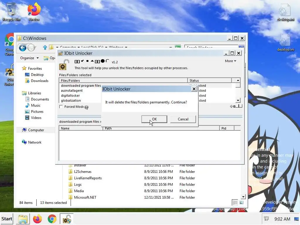Select Computer in the Explorer sidebar
Image resolution: width=300 pixels, height=225 pixels.
tap(36, 130)
